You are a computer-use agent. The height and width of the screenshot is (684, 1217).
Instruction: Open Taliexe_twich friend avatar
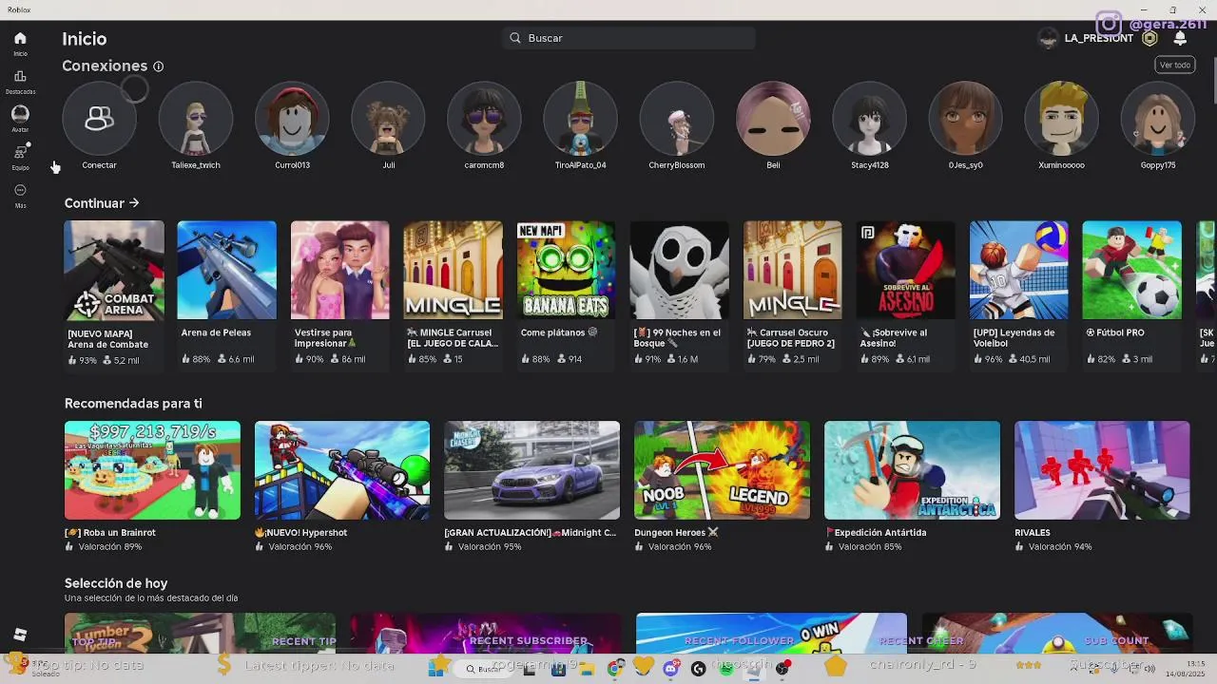(x=196, y=119)
